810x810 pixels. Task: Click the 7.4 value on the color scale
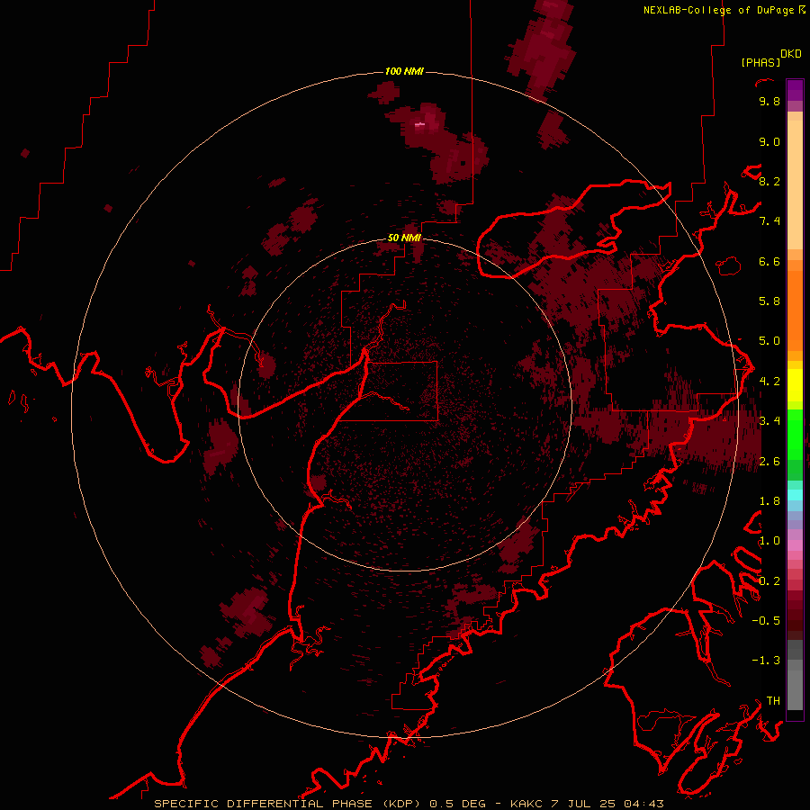(769, 221)
